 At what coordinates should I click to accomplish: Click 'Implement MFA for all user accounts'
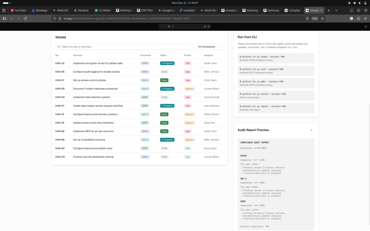93,131
